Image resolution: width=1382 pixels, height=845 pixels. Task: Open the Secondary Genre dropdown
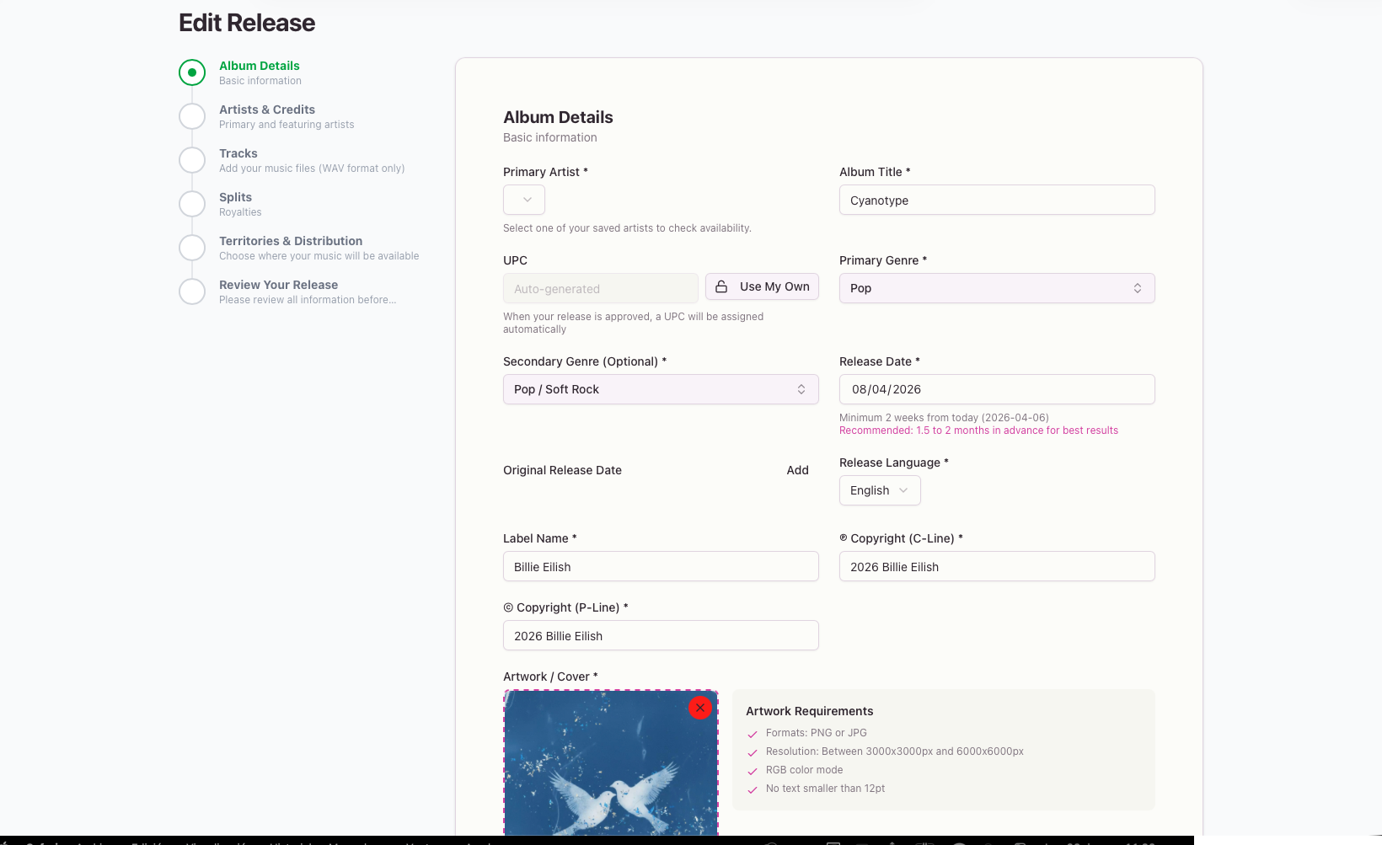[x=661, y=389]
